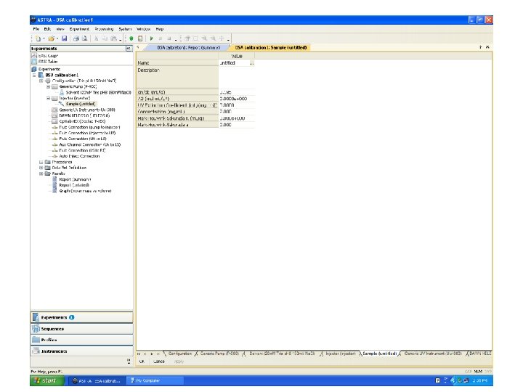Click the green Run play icon

(x=151, y=38)
